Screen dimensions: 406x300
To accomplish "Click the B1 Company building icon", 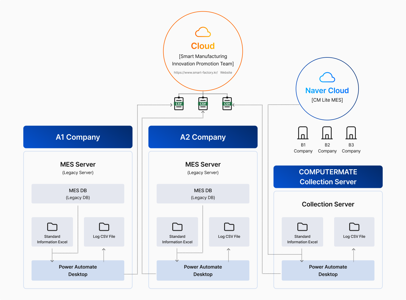I will 303,133.
